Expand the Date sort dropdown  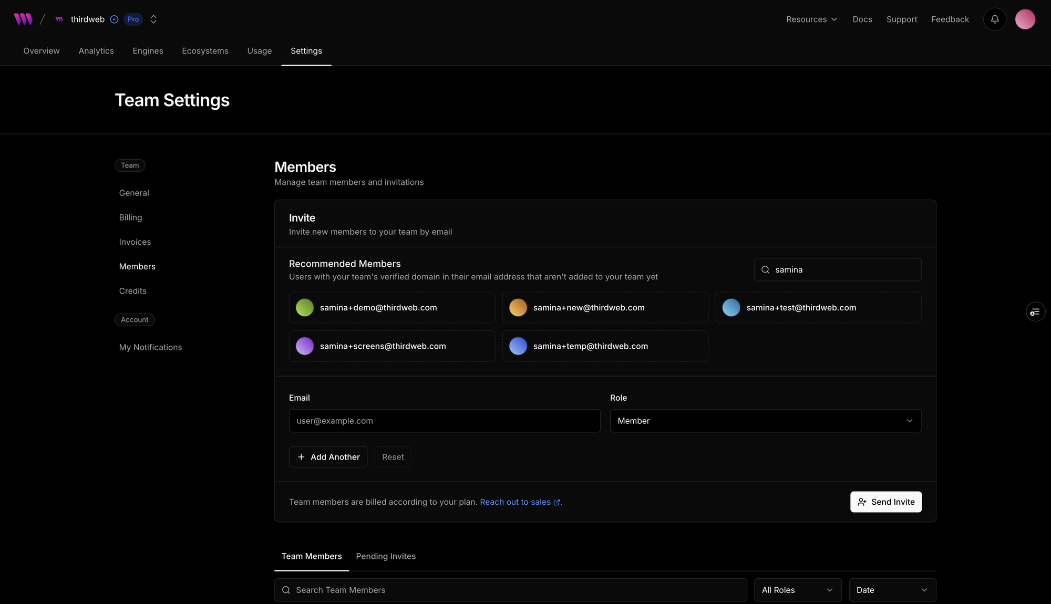click(x=892, y=590)
